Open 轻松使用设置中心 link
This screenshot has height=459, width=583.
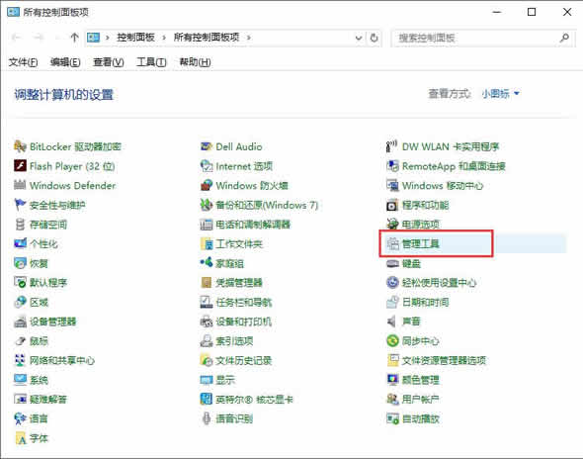tap(439, 283)
